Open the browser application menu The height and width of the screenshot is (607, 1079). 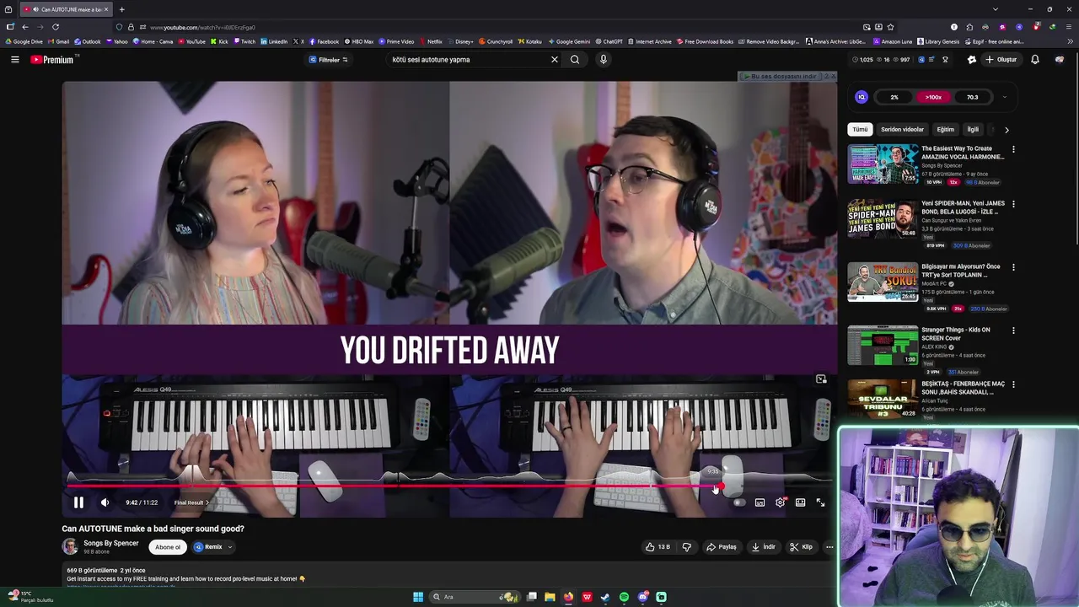pyautogui.click(x=1068, y=27)
